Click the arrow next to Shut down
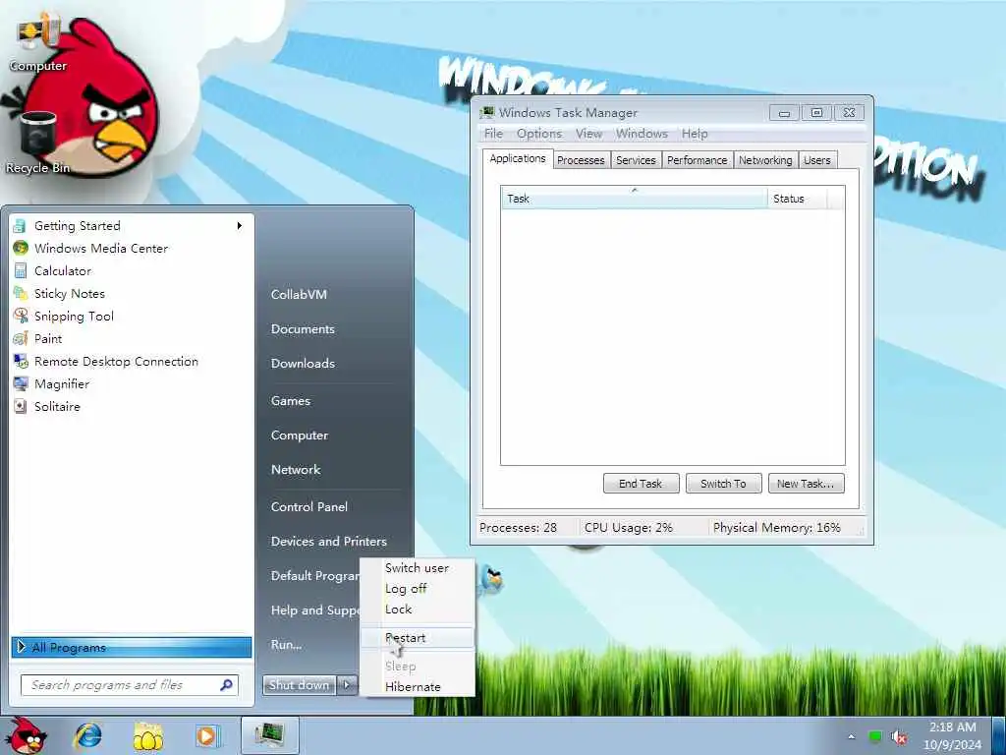Screen dimensions: 1006x755 [347, 685]
